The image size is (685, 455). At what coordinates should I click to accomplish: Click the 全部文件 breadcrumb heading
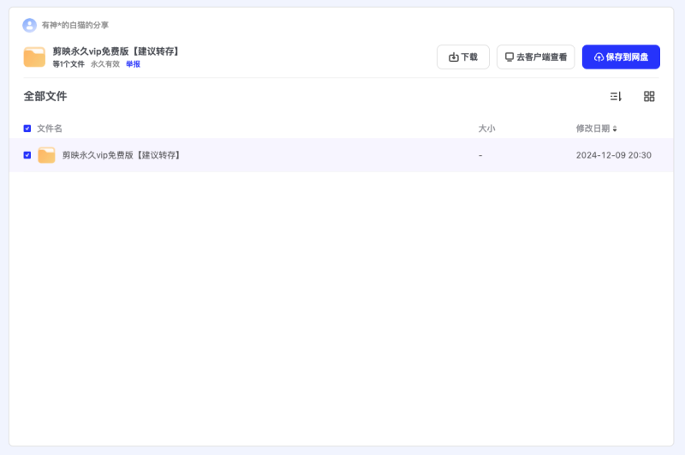(x=45, y=97)
